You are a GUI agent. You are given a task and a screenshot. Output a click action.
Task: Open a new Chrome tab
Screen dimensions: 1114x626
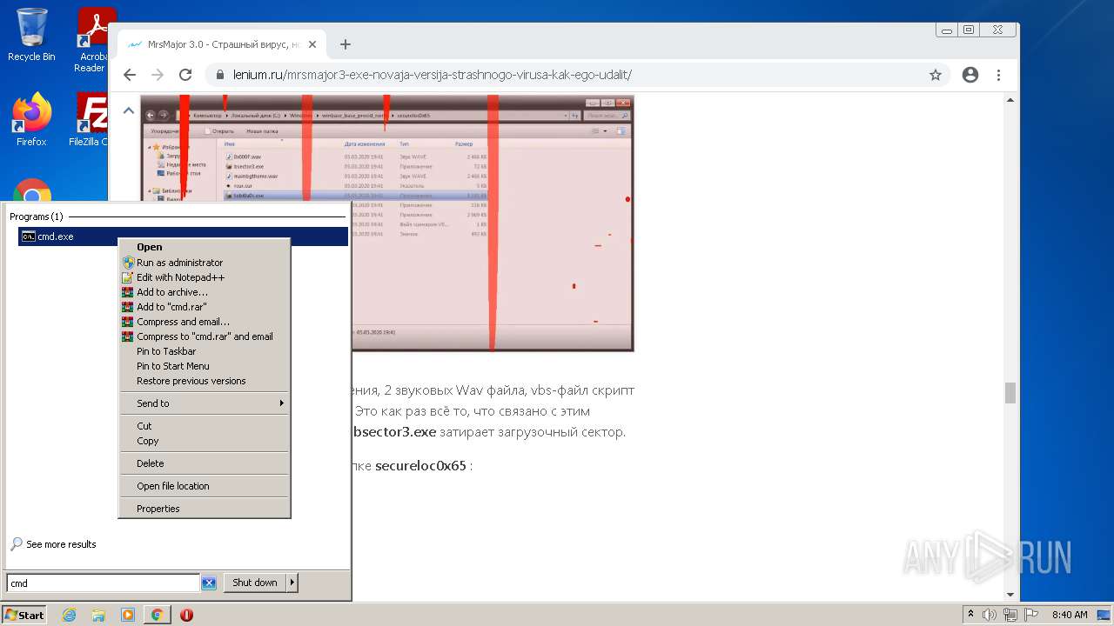click(346, 44)
